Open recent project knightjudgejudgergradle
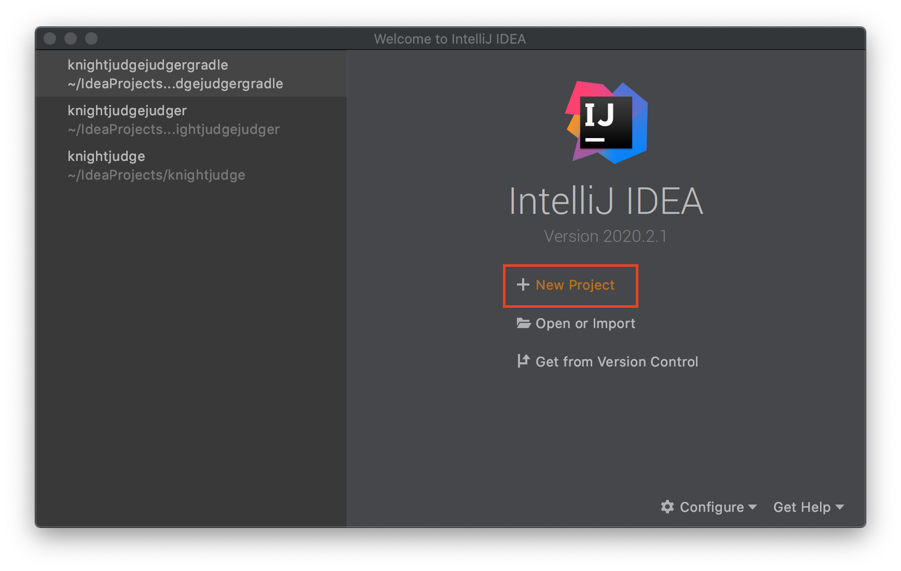The height and width of the screenshot is (571, 901). coord(191,74)
